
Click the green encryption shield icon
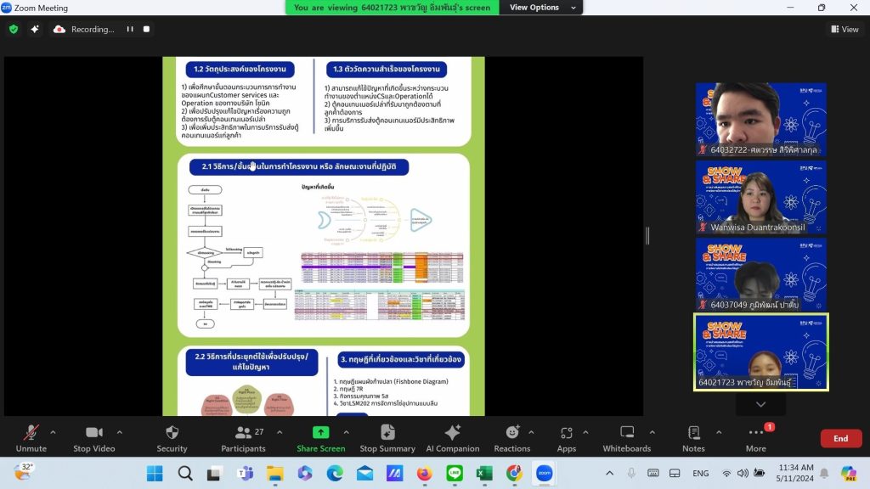point(14,30)
